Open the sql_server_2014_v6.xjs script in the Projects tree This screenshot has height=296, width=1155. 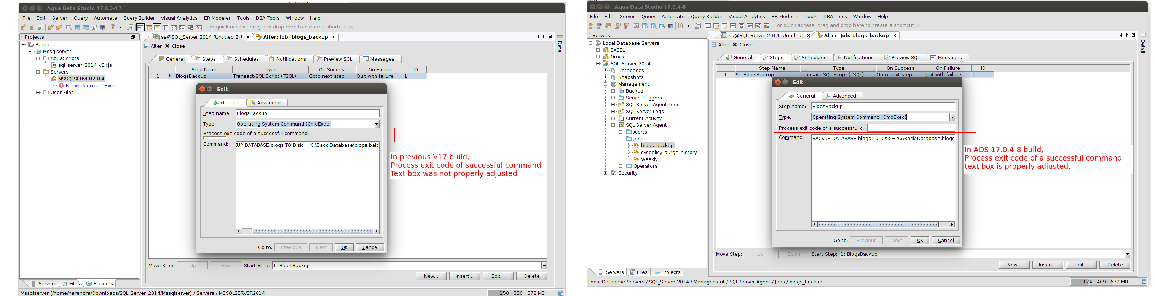coord(85,65)
